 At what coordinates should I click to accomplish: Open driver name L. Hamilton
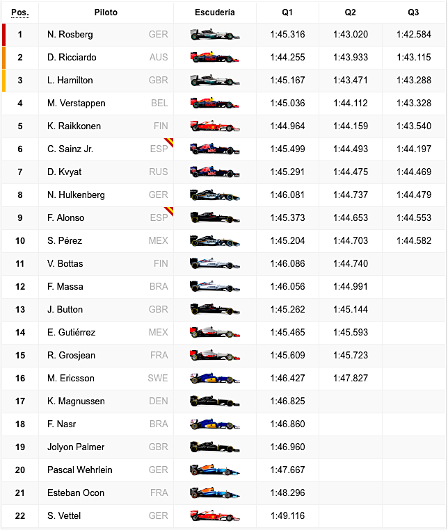pos(70,81)
